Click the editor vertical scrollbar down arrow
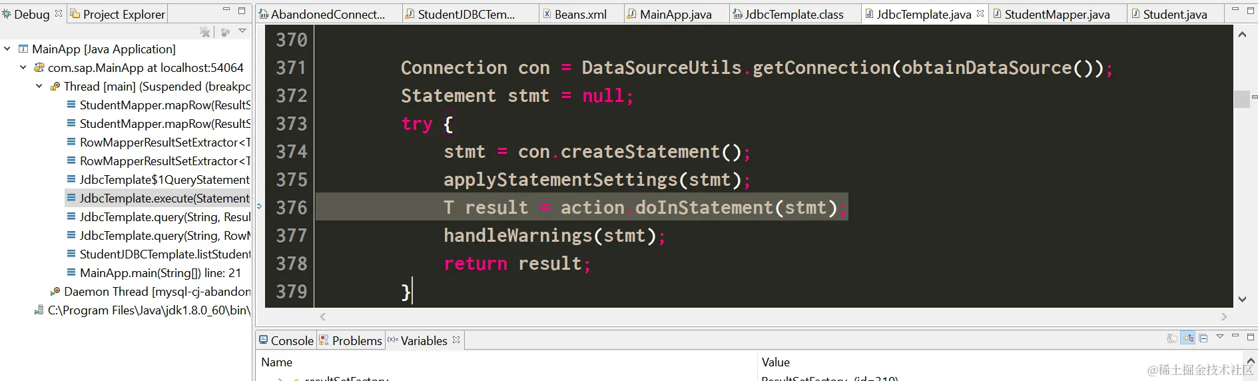 coord(1242,299)
